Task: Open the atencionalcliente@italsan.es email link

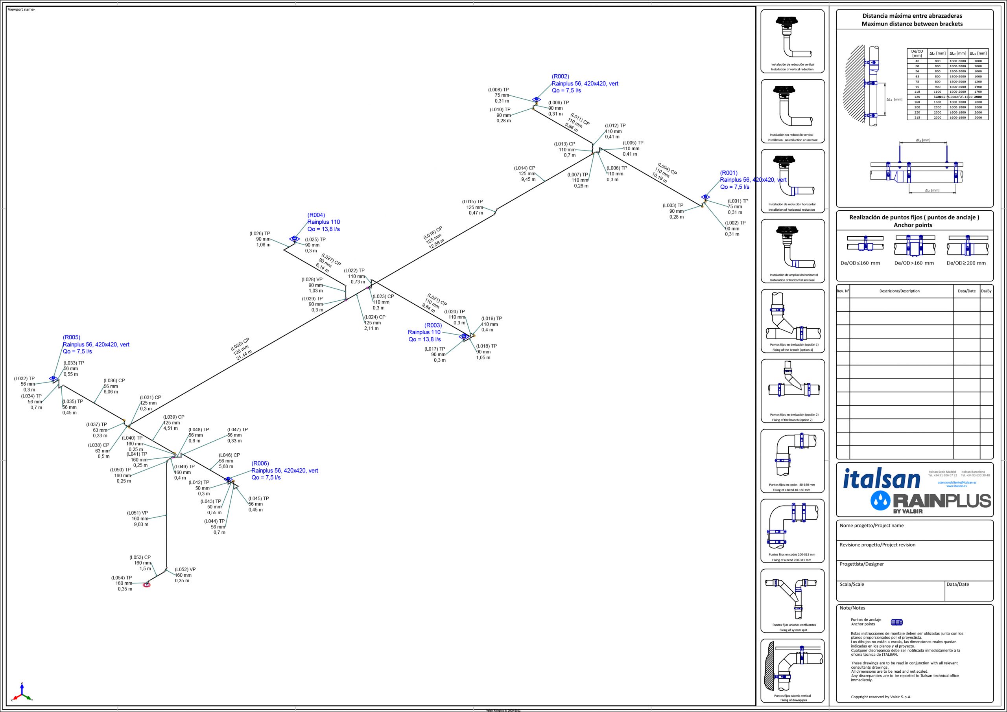Action: click(x=957, y=482)
